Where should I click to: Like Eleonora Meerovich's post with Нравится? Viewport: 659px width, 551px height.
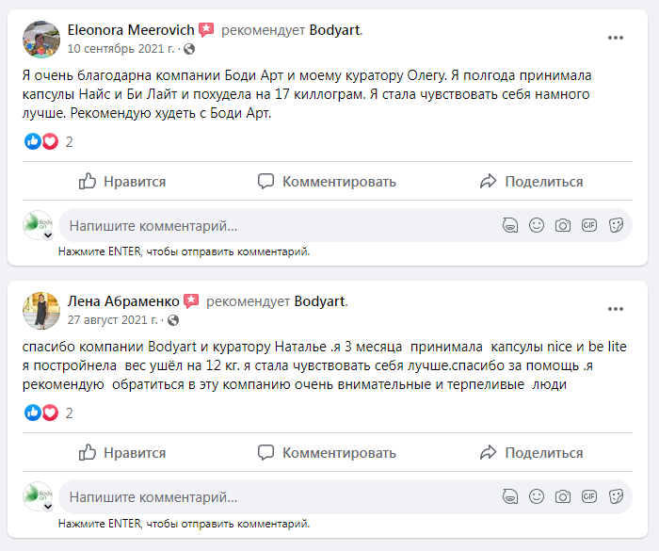click(x=122, y=182)
